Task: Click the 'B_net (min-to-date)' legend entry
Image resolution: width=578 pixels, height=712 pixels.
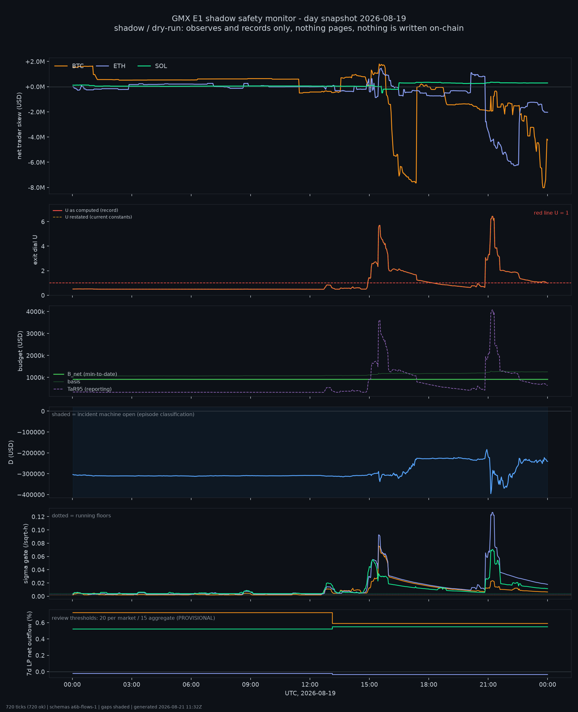Action: pyautogui.click(x=85, y=374)
